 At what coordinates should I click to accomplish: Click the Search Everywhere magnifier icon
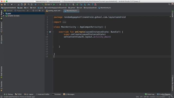169,4
